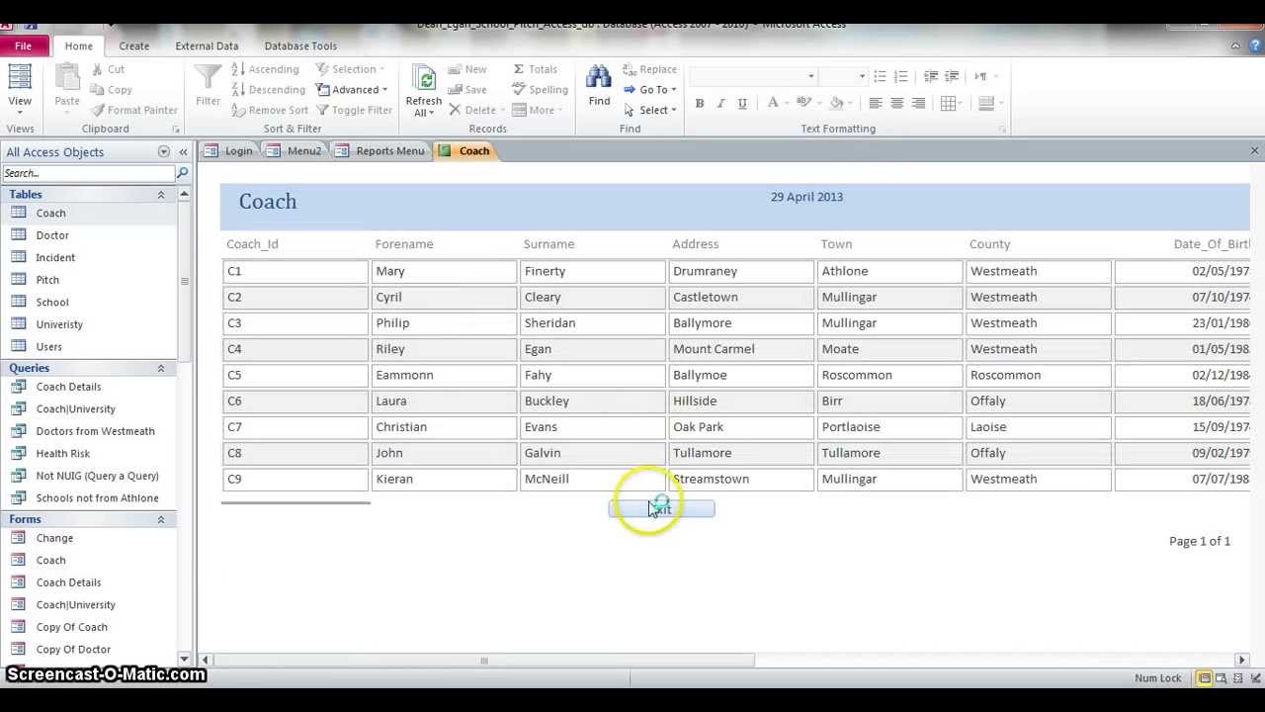Switch to the External Data tab
Image resolution: width=1265 pixels, height=712 pixels.
(207, 45)
